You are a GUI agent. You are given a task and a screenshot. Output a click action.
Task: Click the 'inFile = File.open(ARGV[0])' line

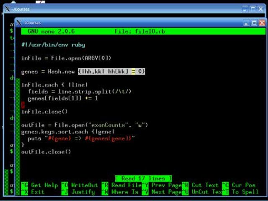[66, 58]
